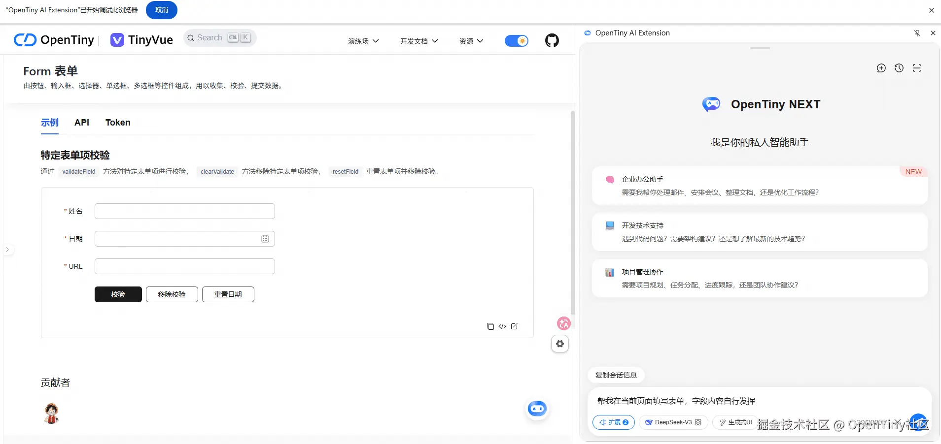Click the gear settings floating button
The height and width of the screenshot is (444, 941).
pyautogui.click(x=560, y=344)
